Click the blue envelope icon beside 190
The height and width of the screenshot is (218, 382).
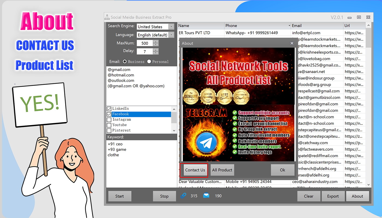(x=206, y=195)
